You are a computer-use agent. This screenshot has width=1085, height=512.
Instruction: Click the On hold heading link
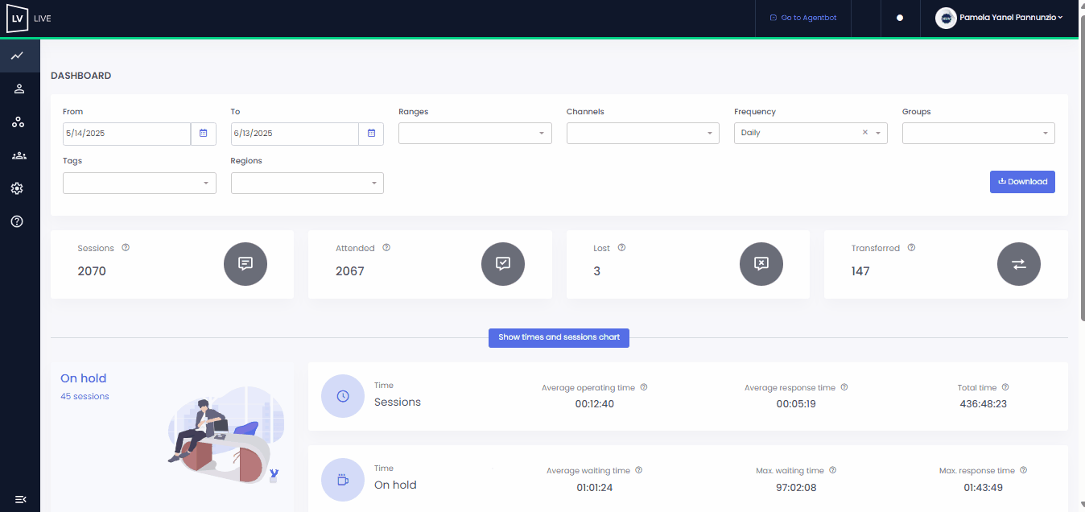point(84,378)
